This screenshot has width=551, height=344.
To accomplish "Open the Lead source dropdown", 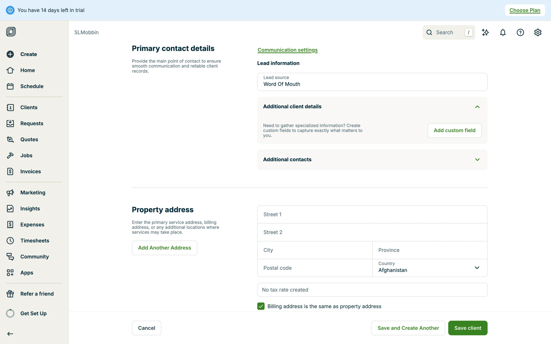I will coord(372,82).
